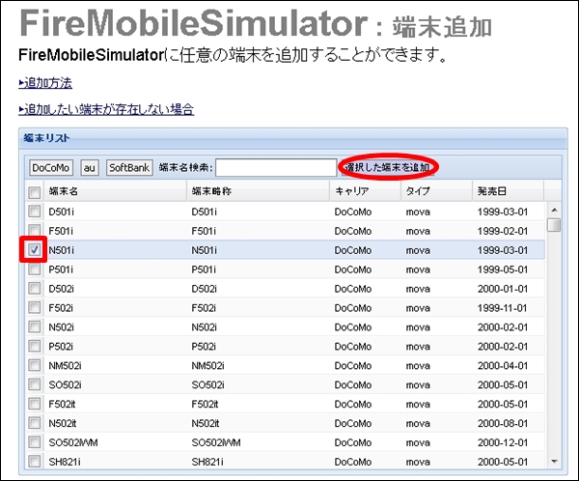Screen dimensions: 579x481
Task: Sort by キャリア column header
Action: [365, 191]
